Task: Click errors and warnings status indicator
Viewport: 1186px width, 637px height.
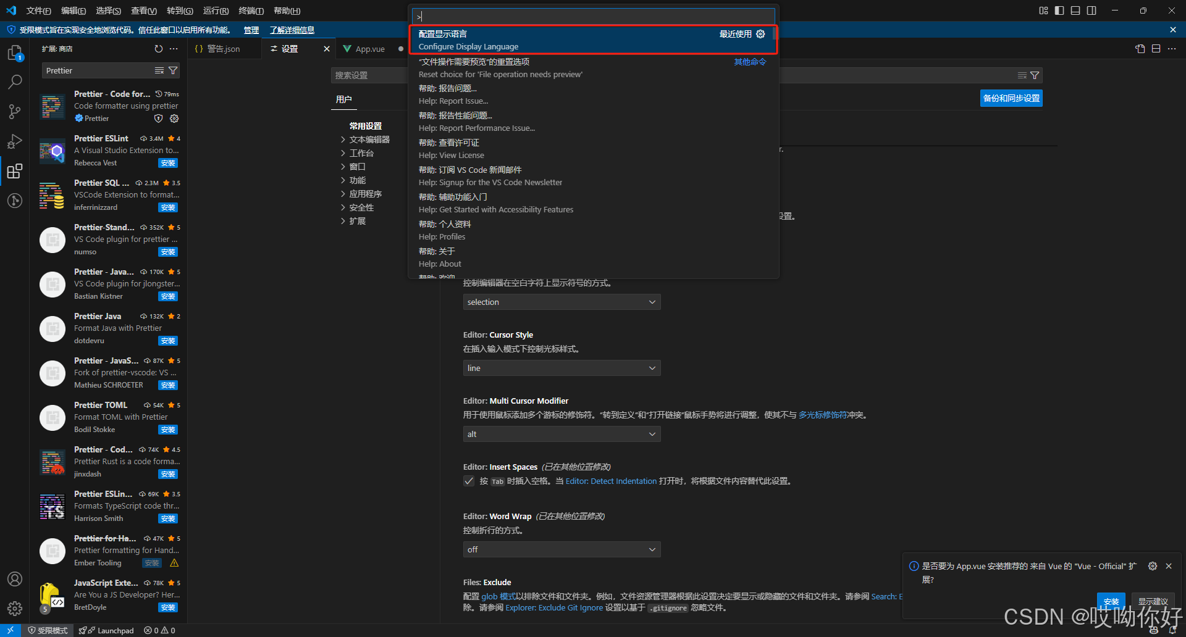Action: coord(159,630)
